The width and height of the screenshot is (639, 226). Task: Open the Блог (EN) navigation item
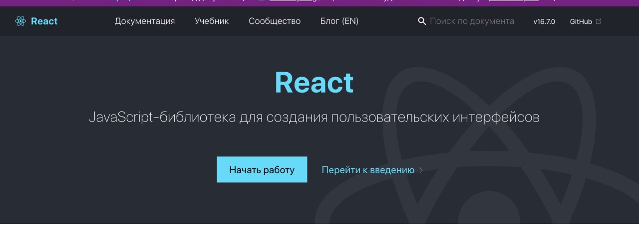click(x=339, y=21)
